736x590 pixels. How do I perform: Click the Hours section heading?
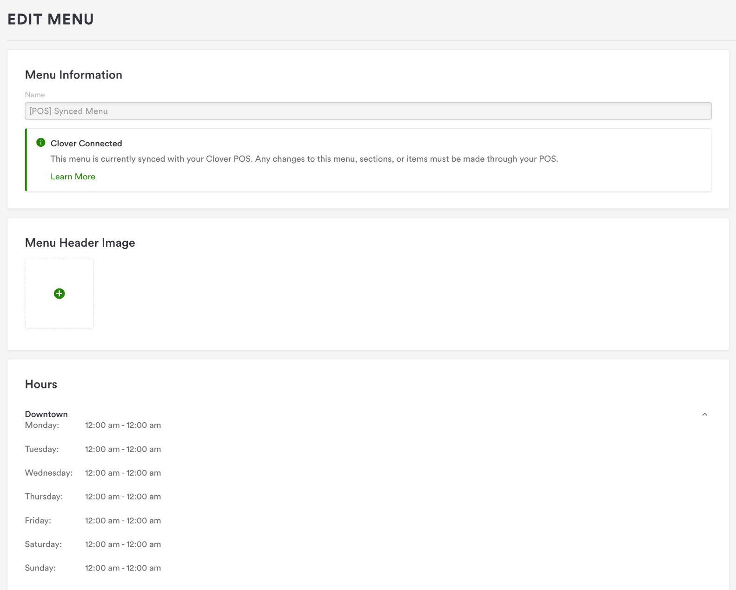click(x=41, y=384)
